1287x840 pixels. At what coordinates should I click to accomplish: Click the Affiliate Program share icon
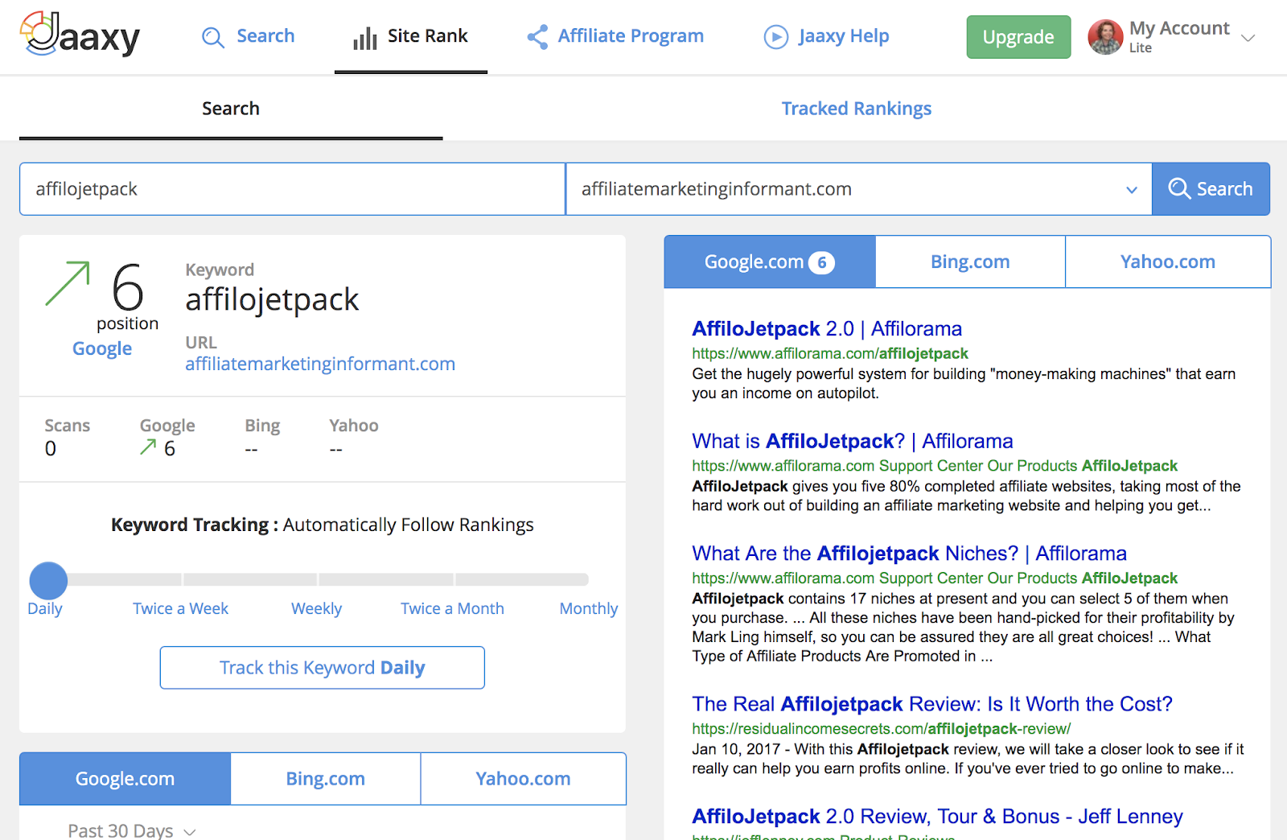point(537,37)
